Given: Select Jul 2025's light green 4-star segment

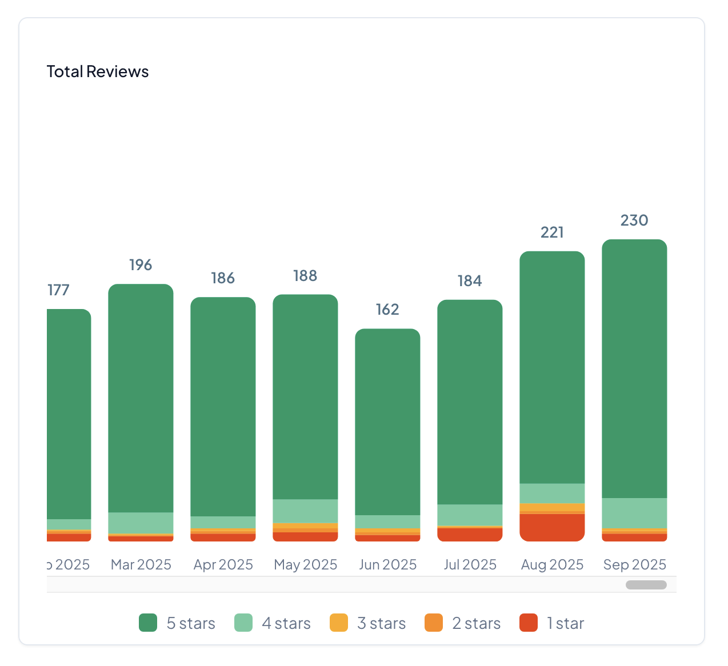Looking at the screenshot, I should 470,515.
